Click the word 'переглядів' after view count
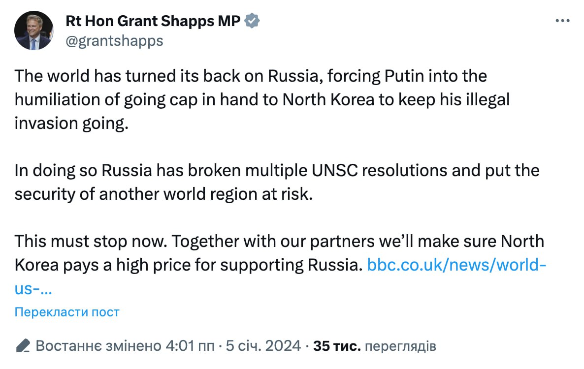Viewport: 584px width, 369px height. 400,346
